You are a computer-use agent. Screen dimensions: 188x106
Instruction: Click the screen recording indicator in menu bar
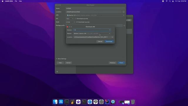point(163,1)
